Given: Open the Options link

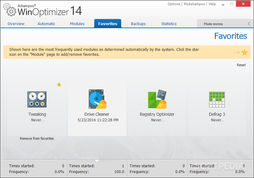Looking at the screenshot, I should tap(174, 4).
